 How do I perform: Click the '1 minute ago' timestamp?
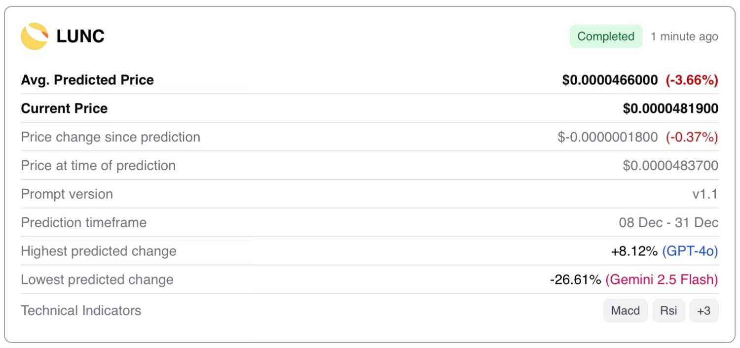point(684,36)
